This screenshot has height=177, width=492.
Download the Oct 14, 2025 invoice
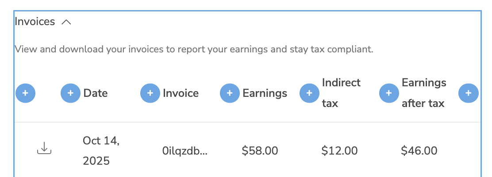[x=44, y=148]
